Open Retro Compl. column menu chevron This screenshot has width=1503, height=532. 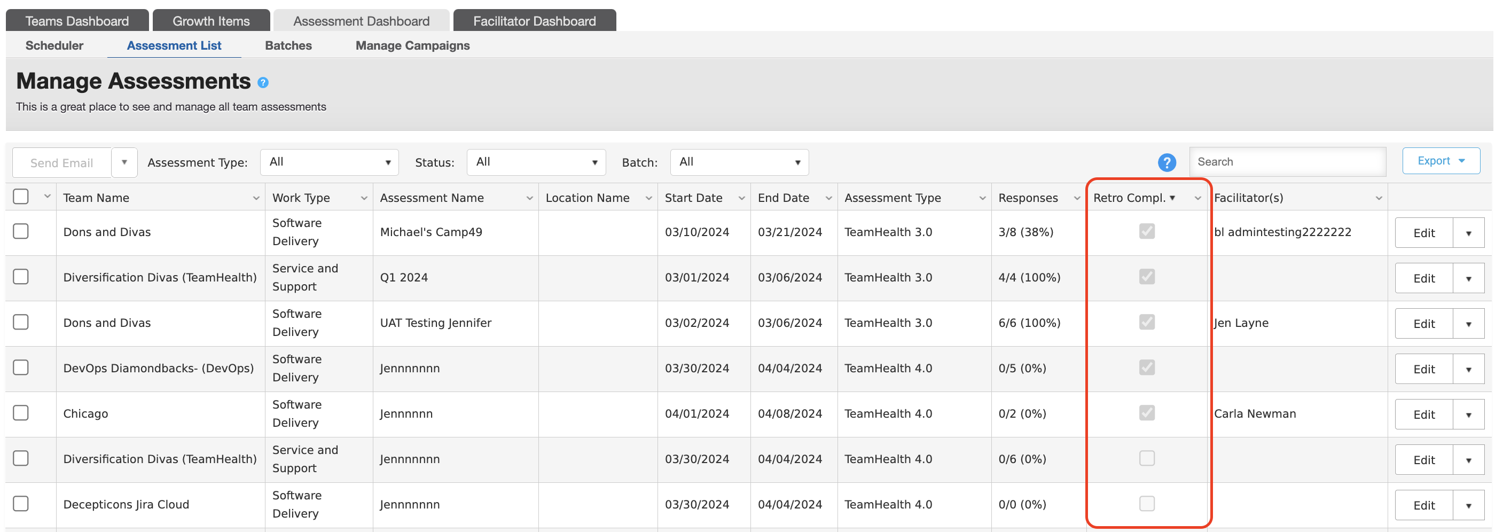tap(1198, 198)
